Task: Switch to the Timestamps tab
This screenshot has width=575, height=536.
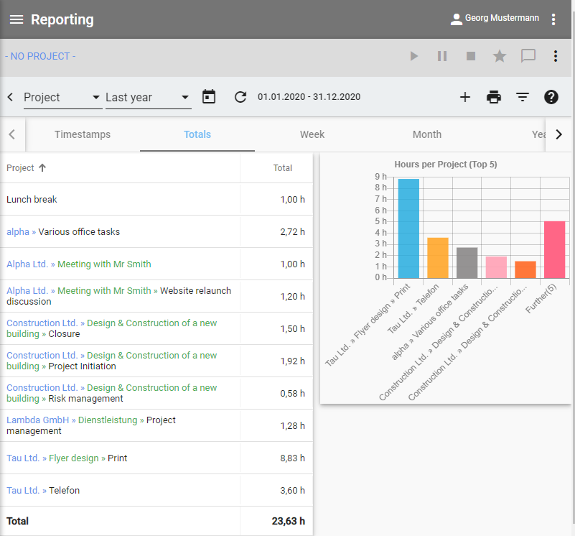Action: pyautogui.click(x=83, y=134)
